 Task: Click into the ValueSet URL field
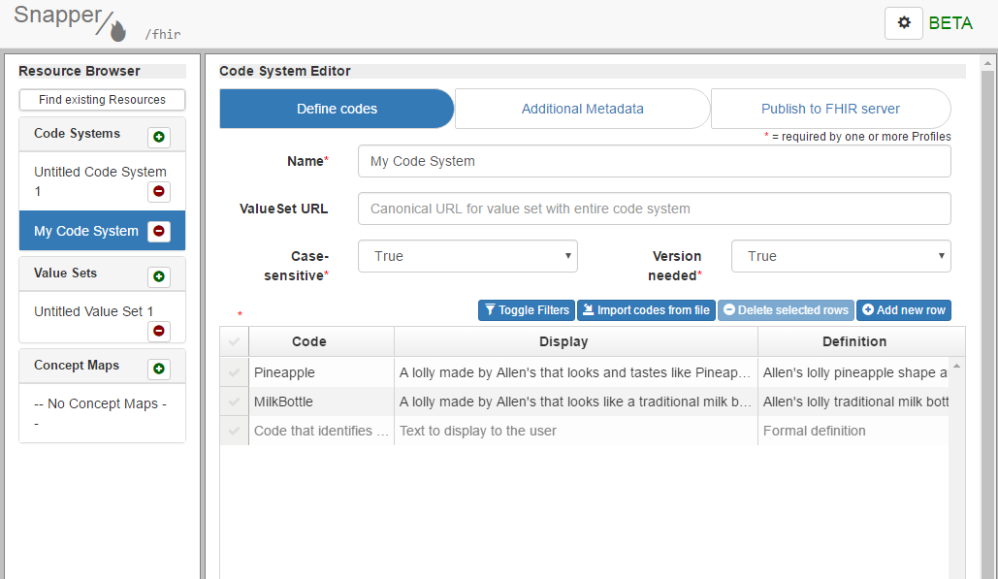[654, 209]
